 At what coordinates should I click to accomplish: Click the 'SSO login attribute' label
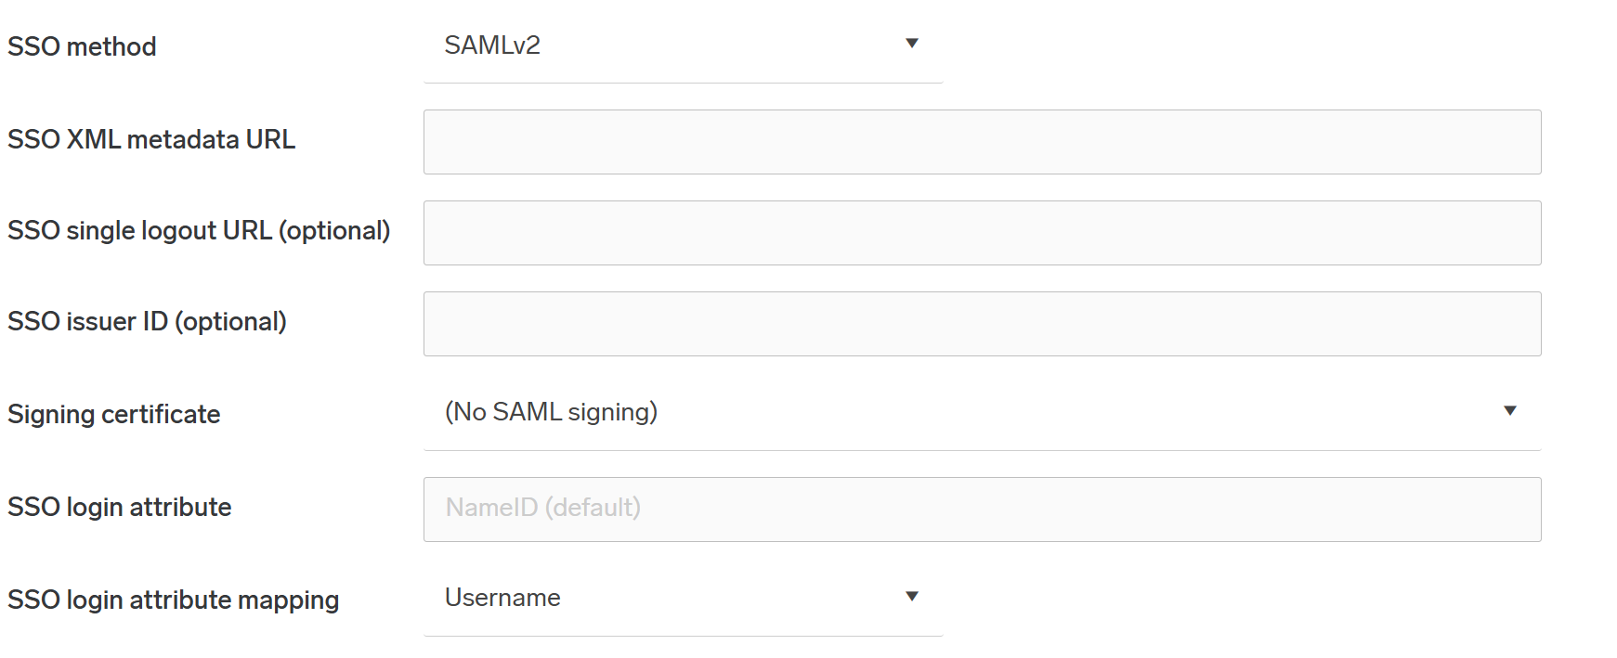click(120, 507)
